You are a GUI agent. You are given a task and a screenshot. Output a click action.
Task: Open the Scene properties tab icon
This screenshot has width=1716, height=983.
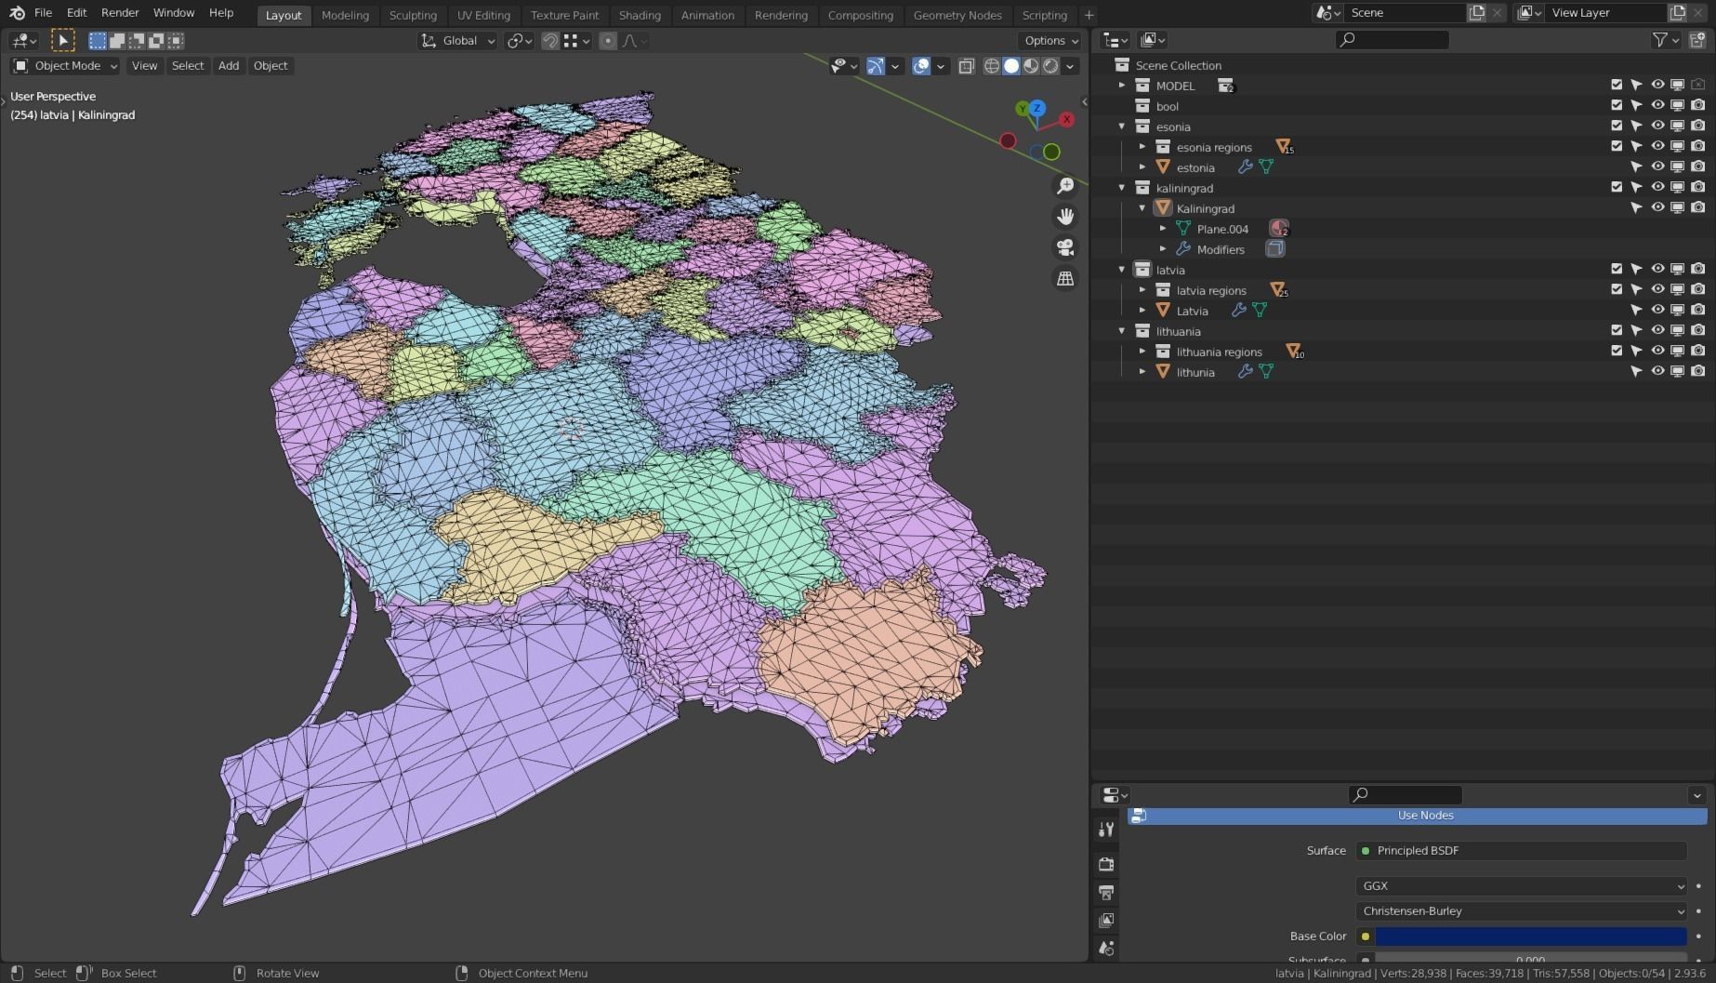(1106, 949)
